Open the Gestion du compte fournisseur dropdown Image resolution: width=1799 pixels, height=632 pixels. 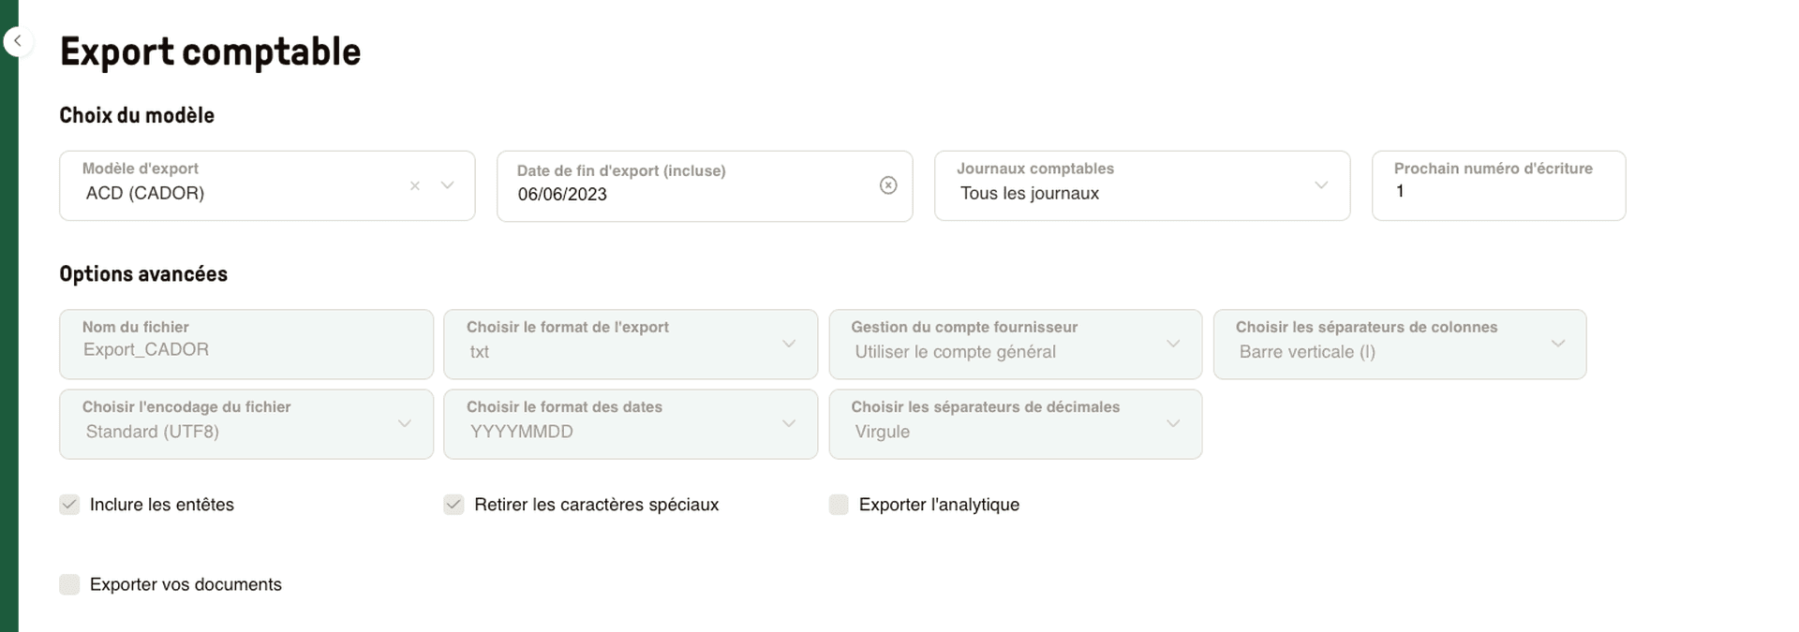coord(1173,344)
